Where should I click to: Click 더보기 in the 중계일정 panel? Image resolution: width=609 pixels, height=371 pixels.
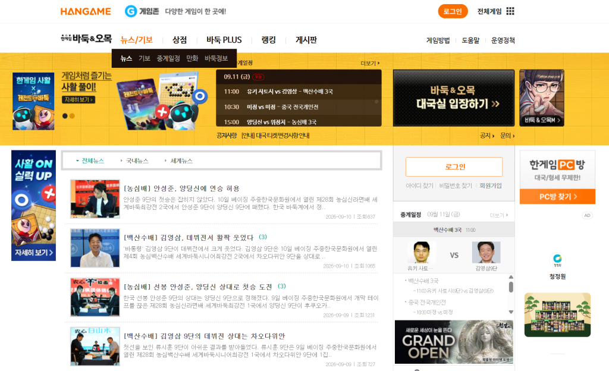pyautogui.click(x=499, y=215)
